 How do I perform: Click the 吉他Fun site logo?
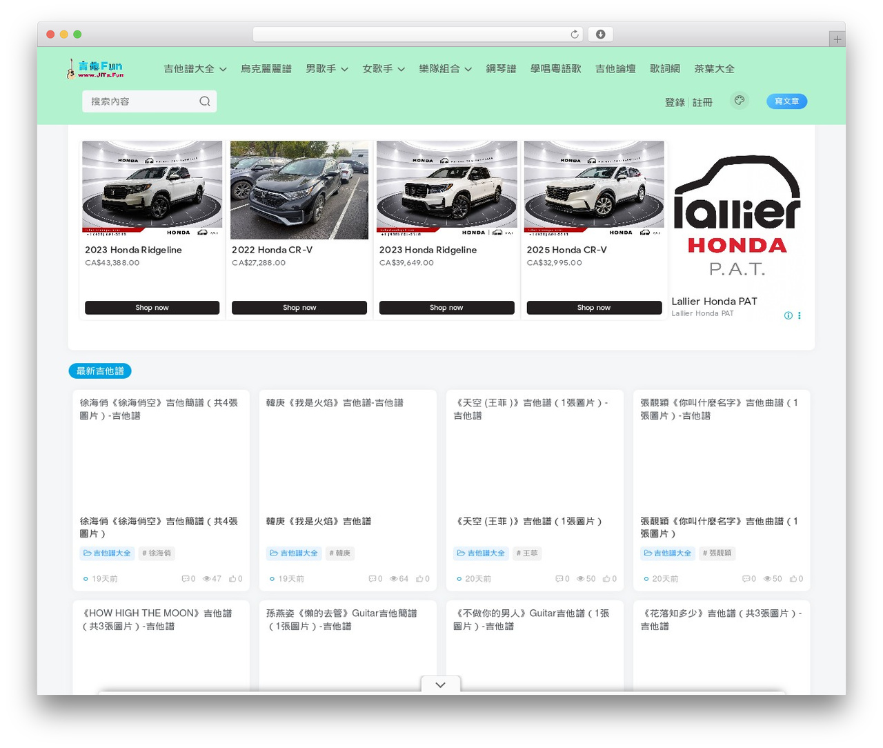[x=95, y=68]
